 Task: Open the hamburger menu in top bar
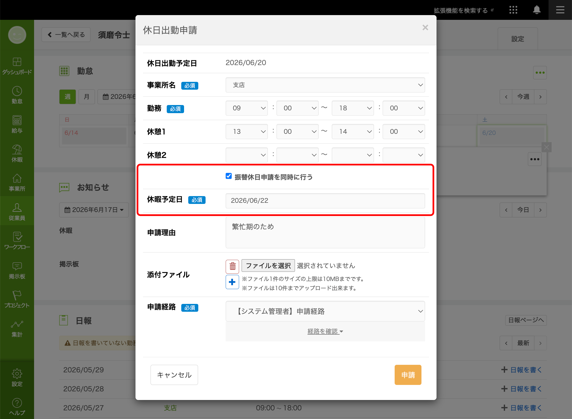click(x=560, y=10)
